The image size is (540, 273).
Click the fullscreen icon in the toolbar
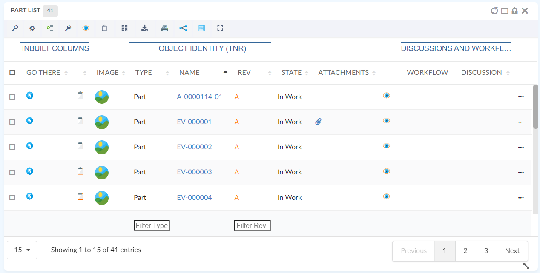pos(220,28)
